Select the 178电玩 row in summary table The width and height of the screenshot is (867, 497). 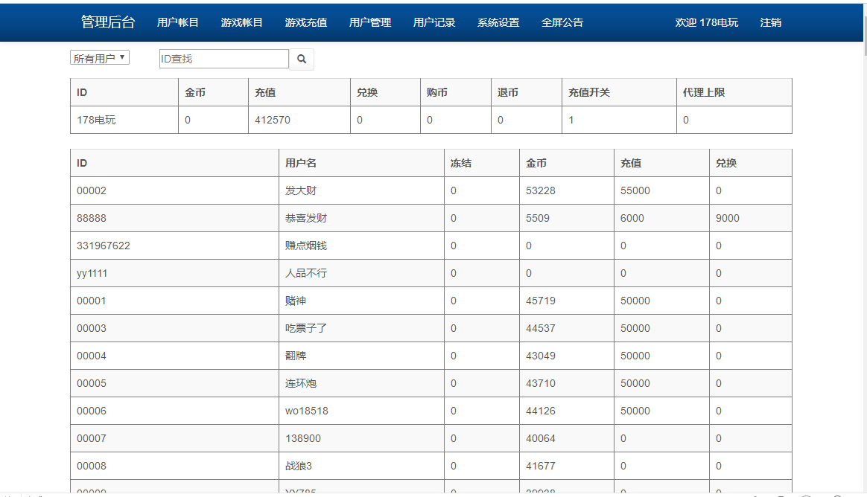[124, 119]
